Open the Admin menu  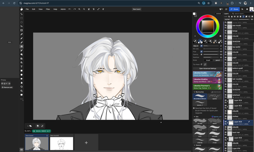pyautogui.click(x=63, y=9)
